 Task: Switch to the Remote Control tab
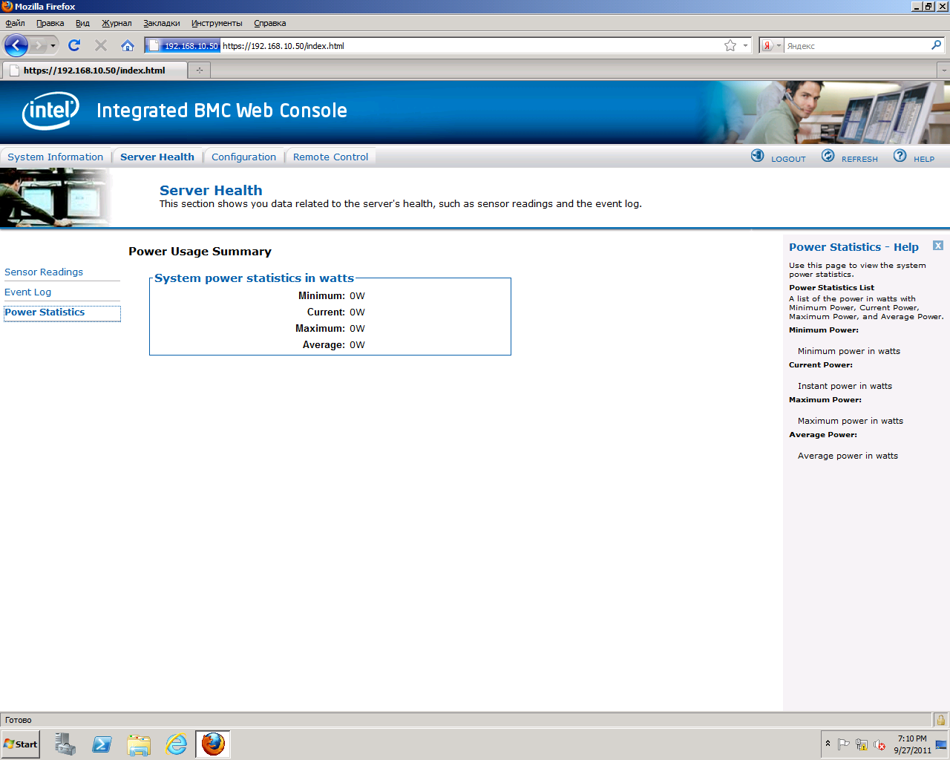point(330,157)
